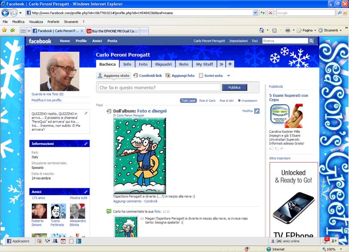
Task: Add a new profile tab with plus
Action: (230, 64)
